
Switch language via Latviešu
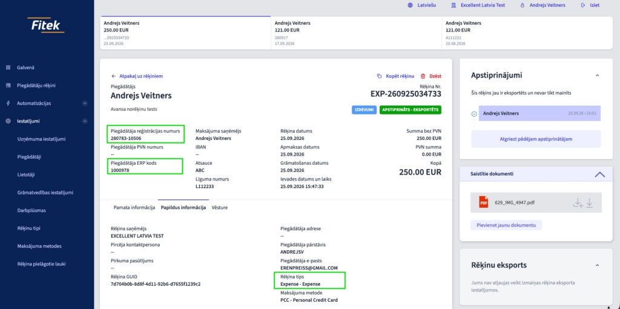coord(427,5)
